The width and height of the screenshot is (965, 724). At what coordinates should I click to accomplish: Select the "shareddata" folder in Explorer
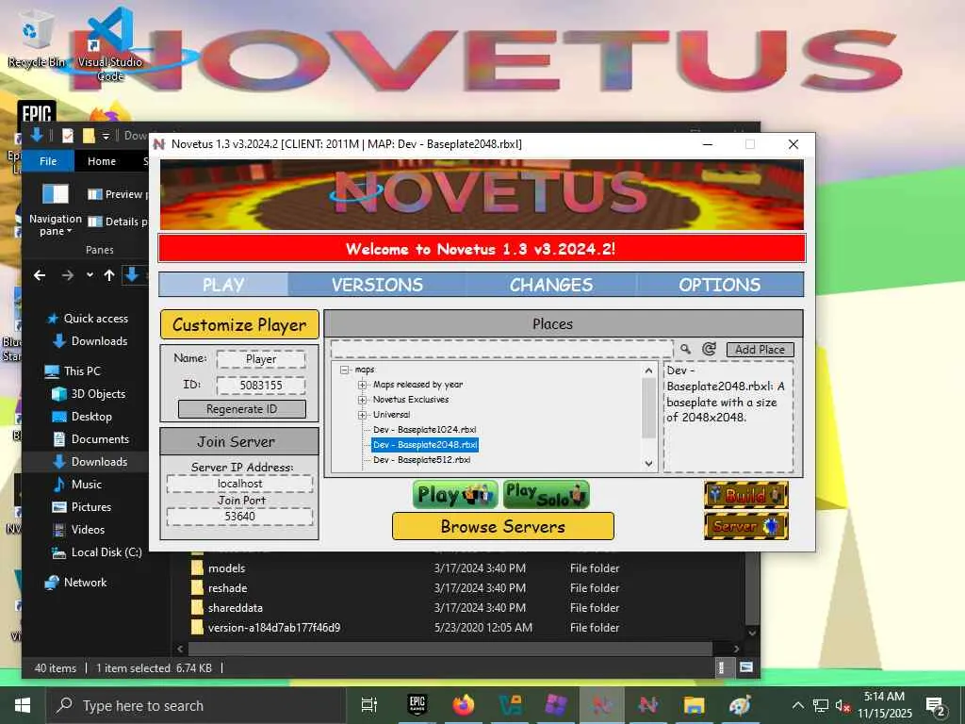[x=235, y=608]
